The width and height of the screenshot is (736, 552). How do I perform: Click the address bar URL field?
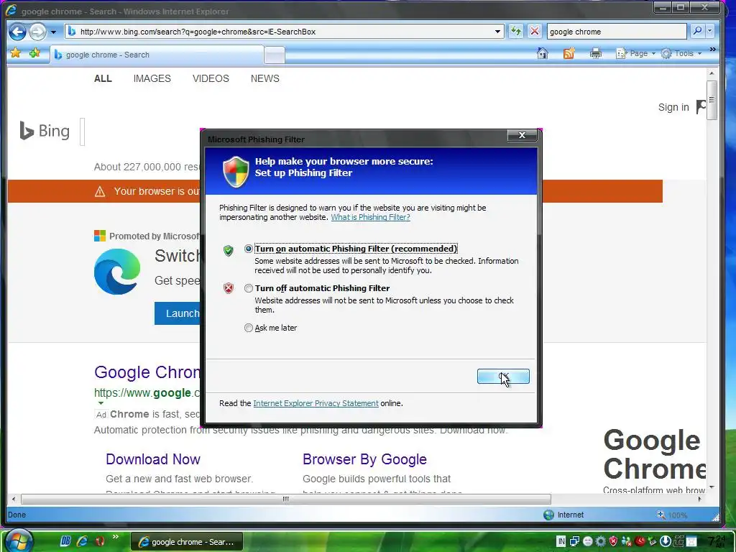tap(284, 32)
